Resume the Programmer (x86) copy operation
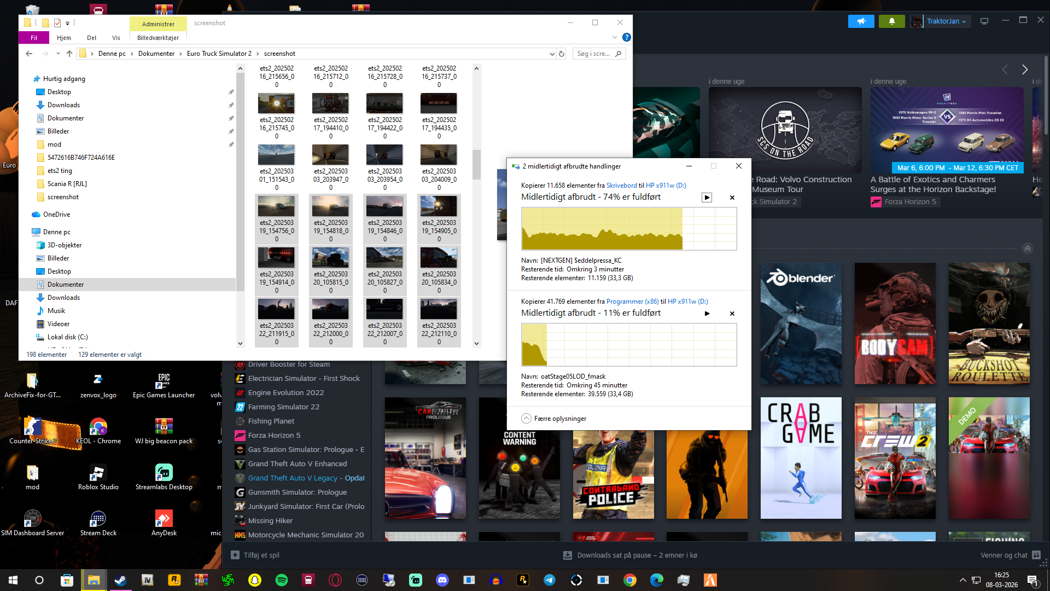This screenshot has width=1050, height=591. [707, 314]
